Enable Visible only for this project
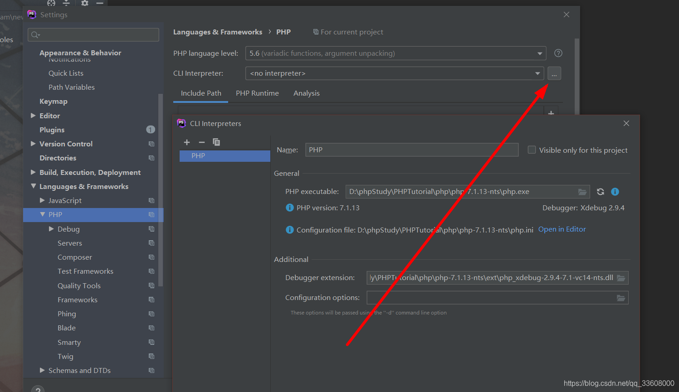Screen dimensions: 679x392 tap(532, 150)
